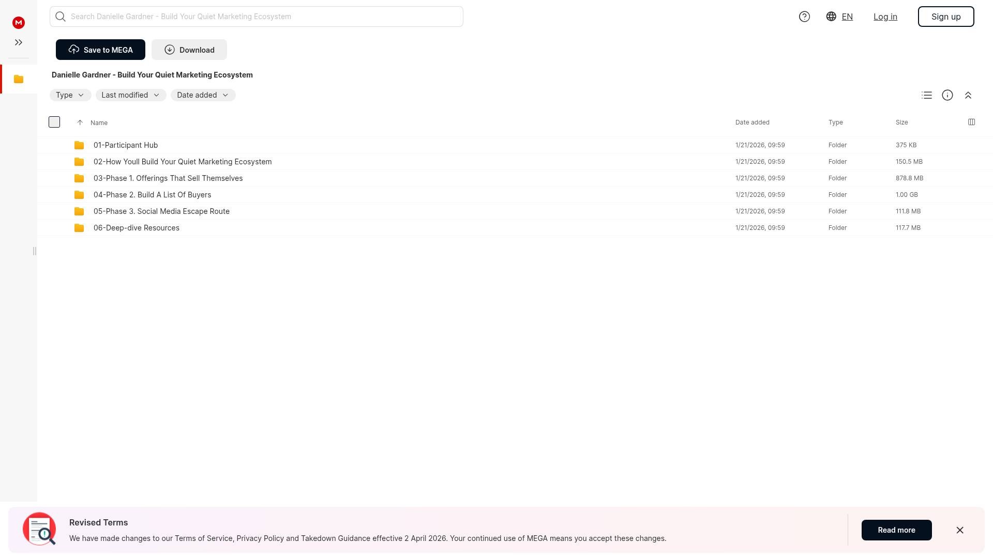The image size is (993, 558).
Task: Open the Type filter dropdown
Action: coord(70,95)
